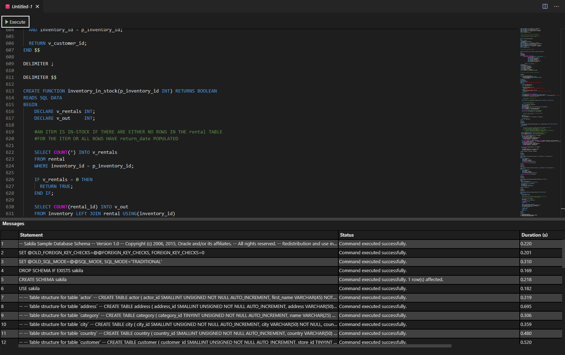Click the Statement column header
Image resolution: width=565 pixels, height=355 pixels.
tap(31, 235)
